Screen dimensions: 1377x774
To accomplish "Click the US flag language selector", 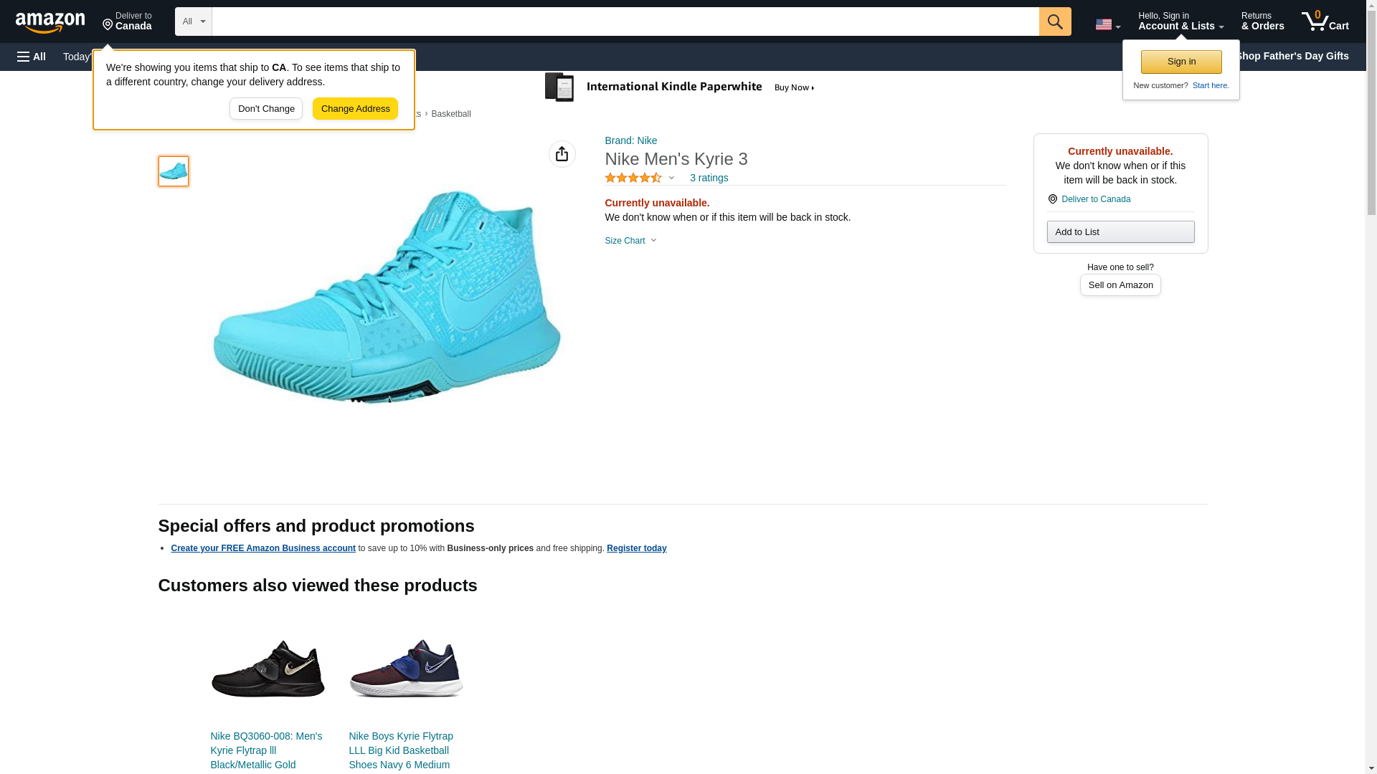I will (x=1107, y=24).
